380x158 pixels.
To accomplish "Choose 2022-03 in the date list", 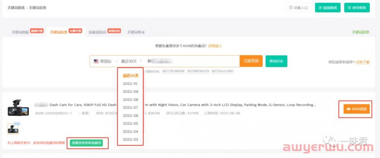I will pos(130,140).
